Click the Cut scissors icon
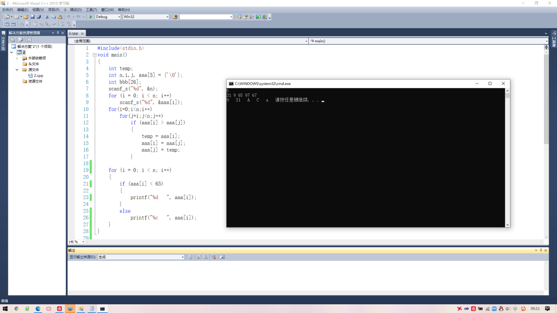557x313 pixels. [x=47, y=17]
